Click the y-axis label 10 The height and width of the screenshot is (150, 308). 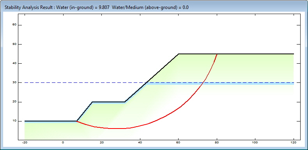[14, 121]
